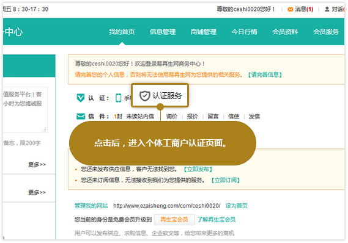Click the 对话 person icon

pos(327,9)
